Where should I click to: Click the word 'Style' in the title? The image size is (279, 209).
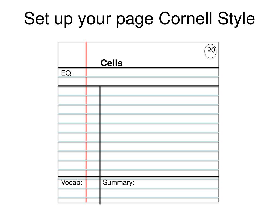click(236, 19)
